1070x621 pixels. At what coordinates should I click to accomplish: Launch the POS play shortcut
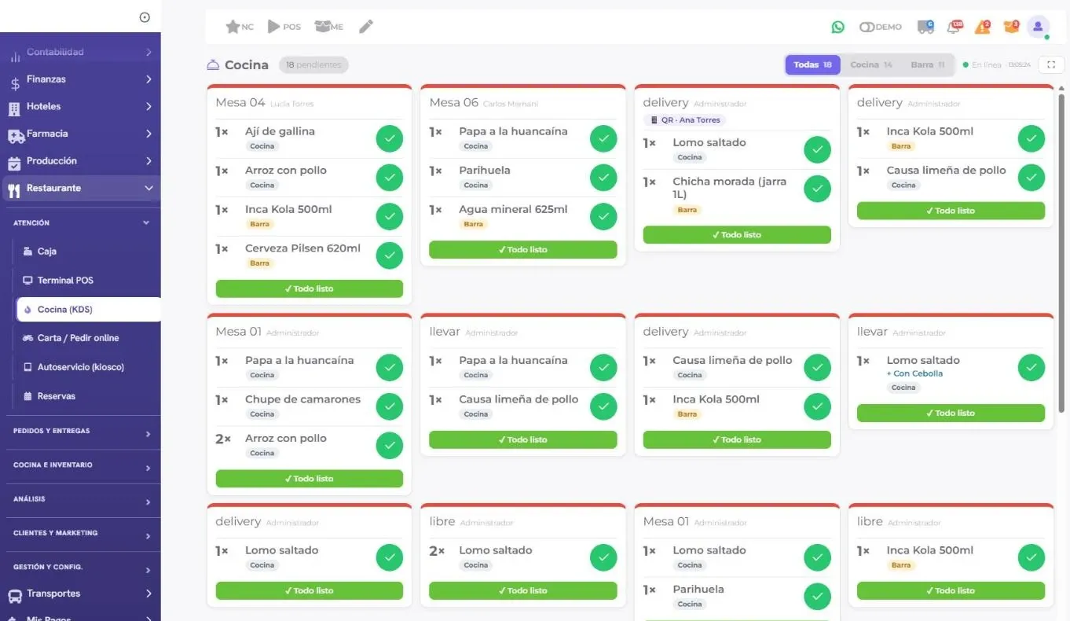coord(284,27)
